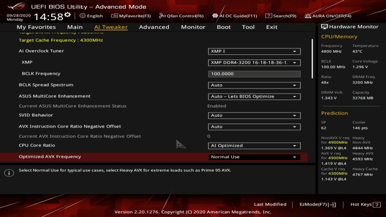386x217 pixels.
Task: Click the Qfan Control fan icon
Action: pyautogui.click(x=162, y=16)
